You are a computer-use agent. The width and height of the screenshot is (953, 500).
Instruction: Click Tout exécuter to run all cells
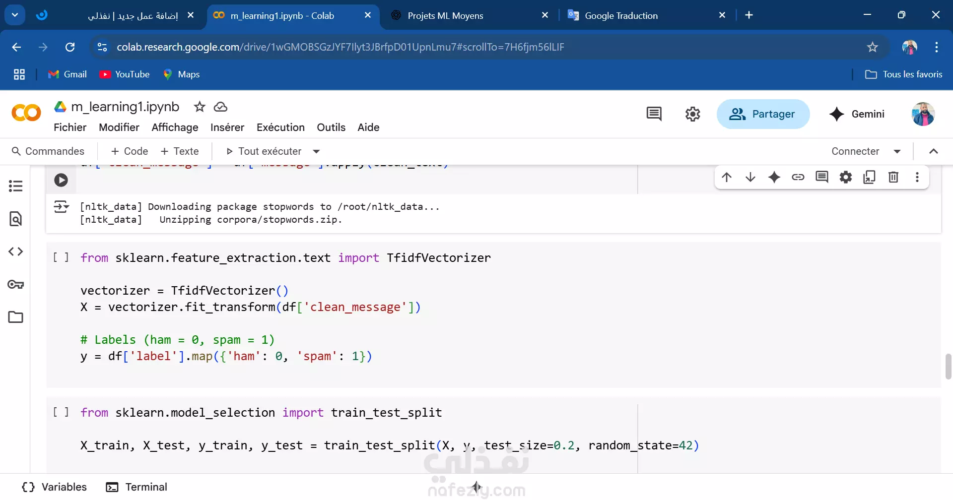click(264, 151)
